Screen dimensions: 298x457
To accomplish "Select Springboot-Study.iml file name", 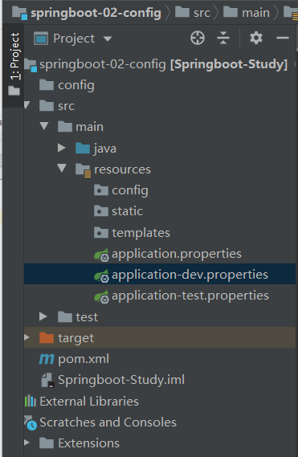I will (x=121, y=380).
